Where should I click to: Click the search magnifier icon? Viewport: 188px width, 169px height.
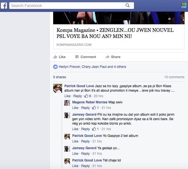[128, 6]
